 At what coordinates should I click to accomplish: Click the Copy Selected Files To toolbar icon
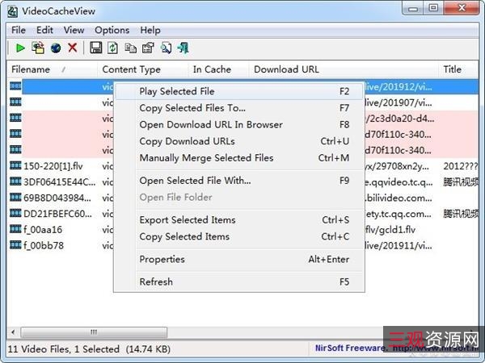click(37, 48)
